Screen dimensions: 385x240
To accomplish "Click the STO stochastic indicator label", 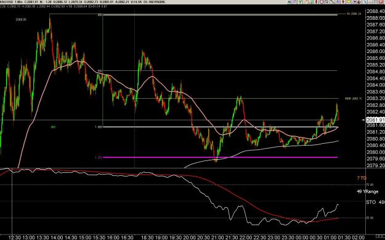I will pyautogui.click(x=371, y=202).
